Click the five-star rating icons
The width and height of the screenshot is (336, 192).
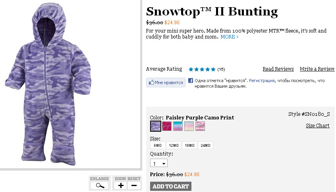202,69
